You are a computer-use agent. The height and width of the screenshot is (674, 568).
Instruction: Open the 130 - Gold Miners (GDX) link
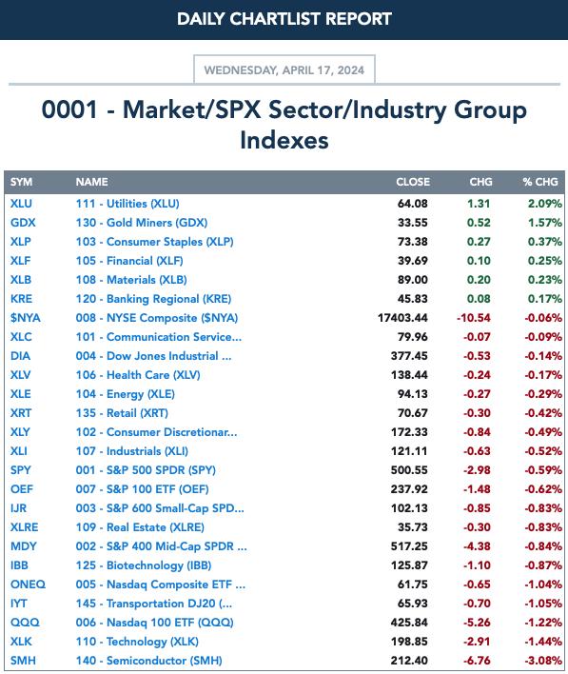pos(142,223)
